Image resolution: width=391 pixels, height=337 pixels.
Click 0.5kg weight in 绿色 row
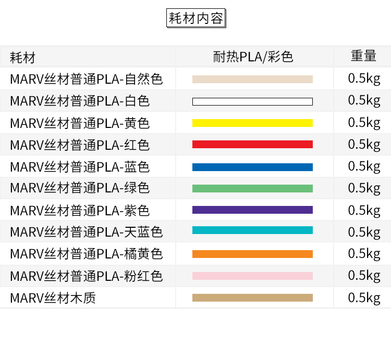point(364,188)
